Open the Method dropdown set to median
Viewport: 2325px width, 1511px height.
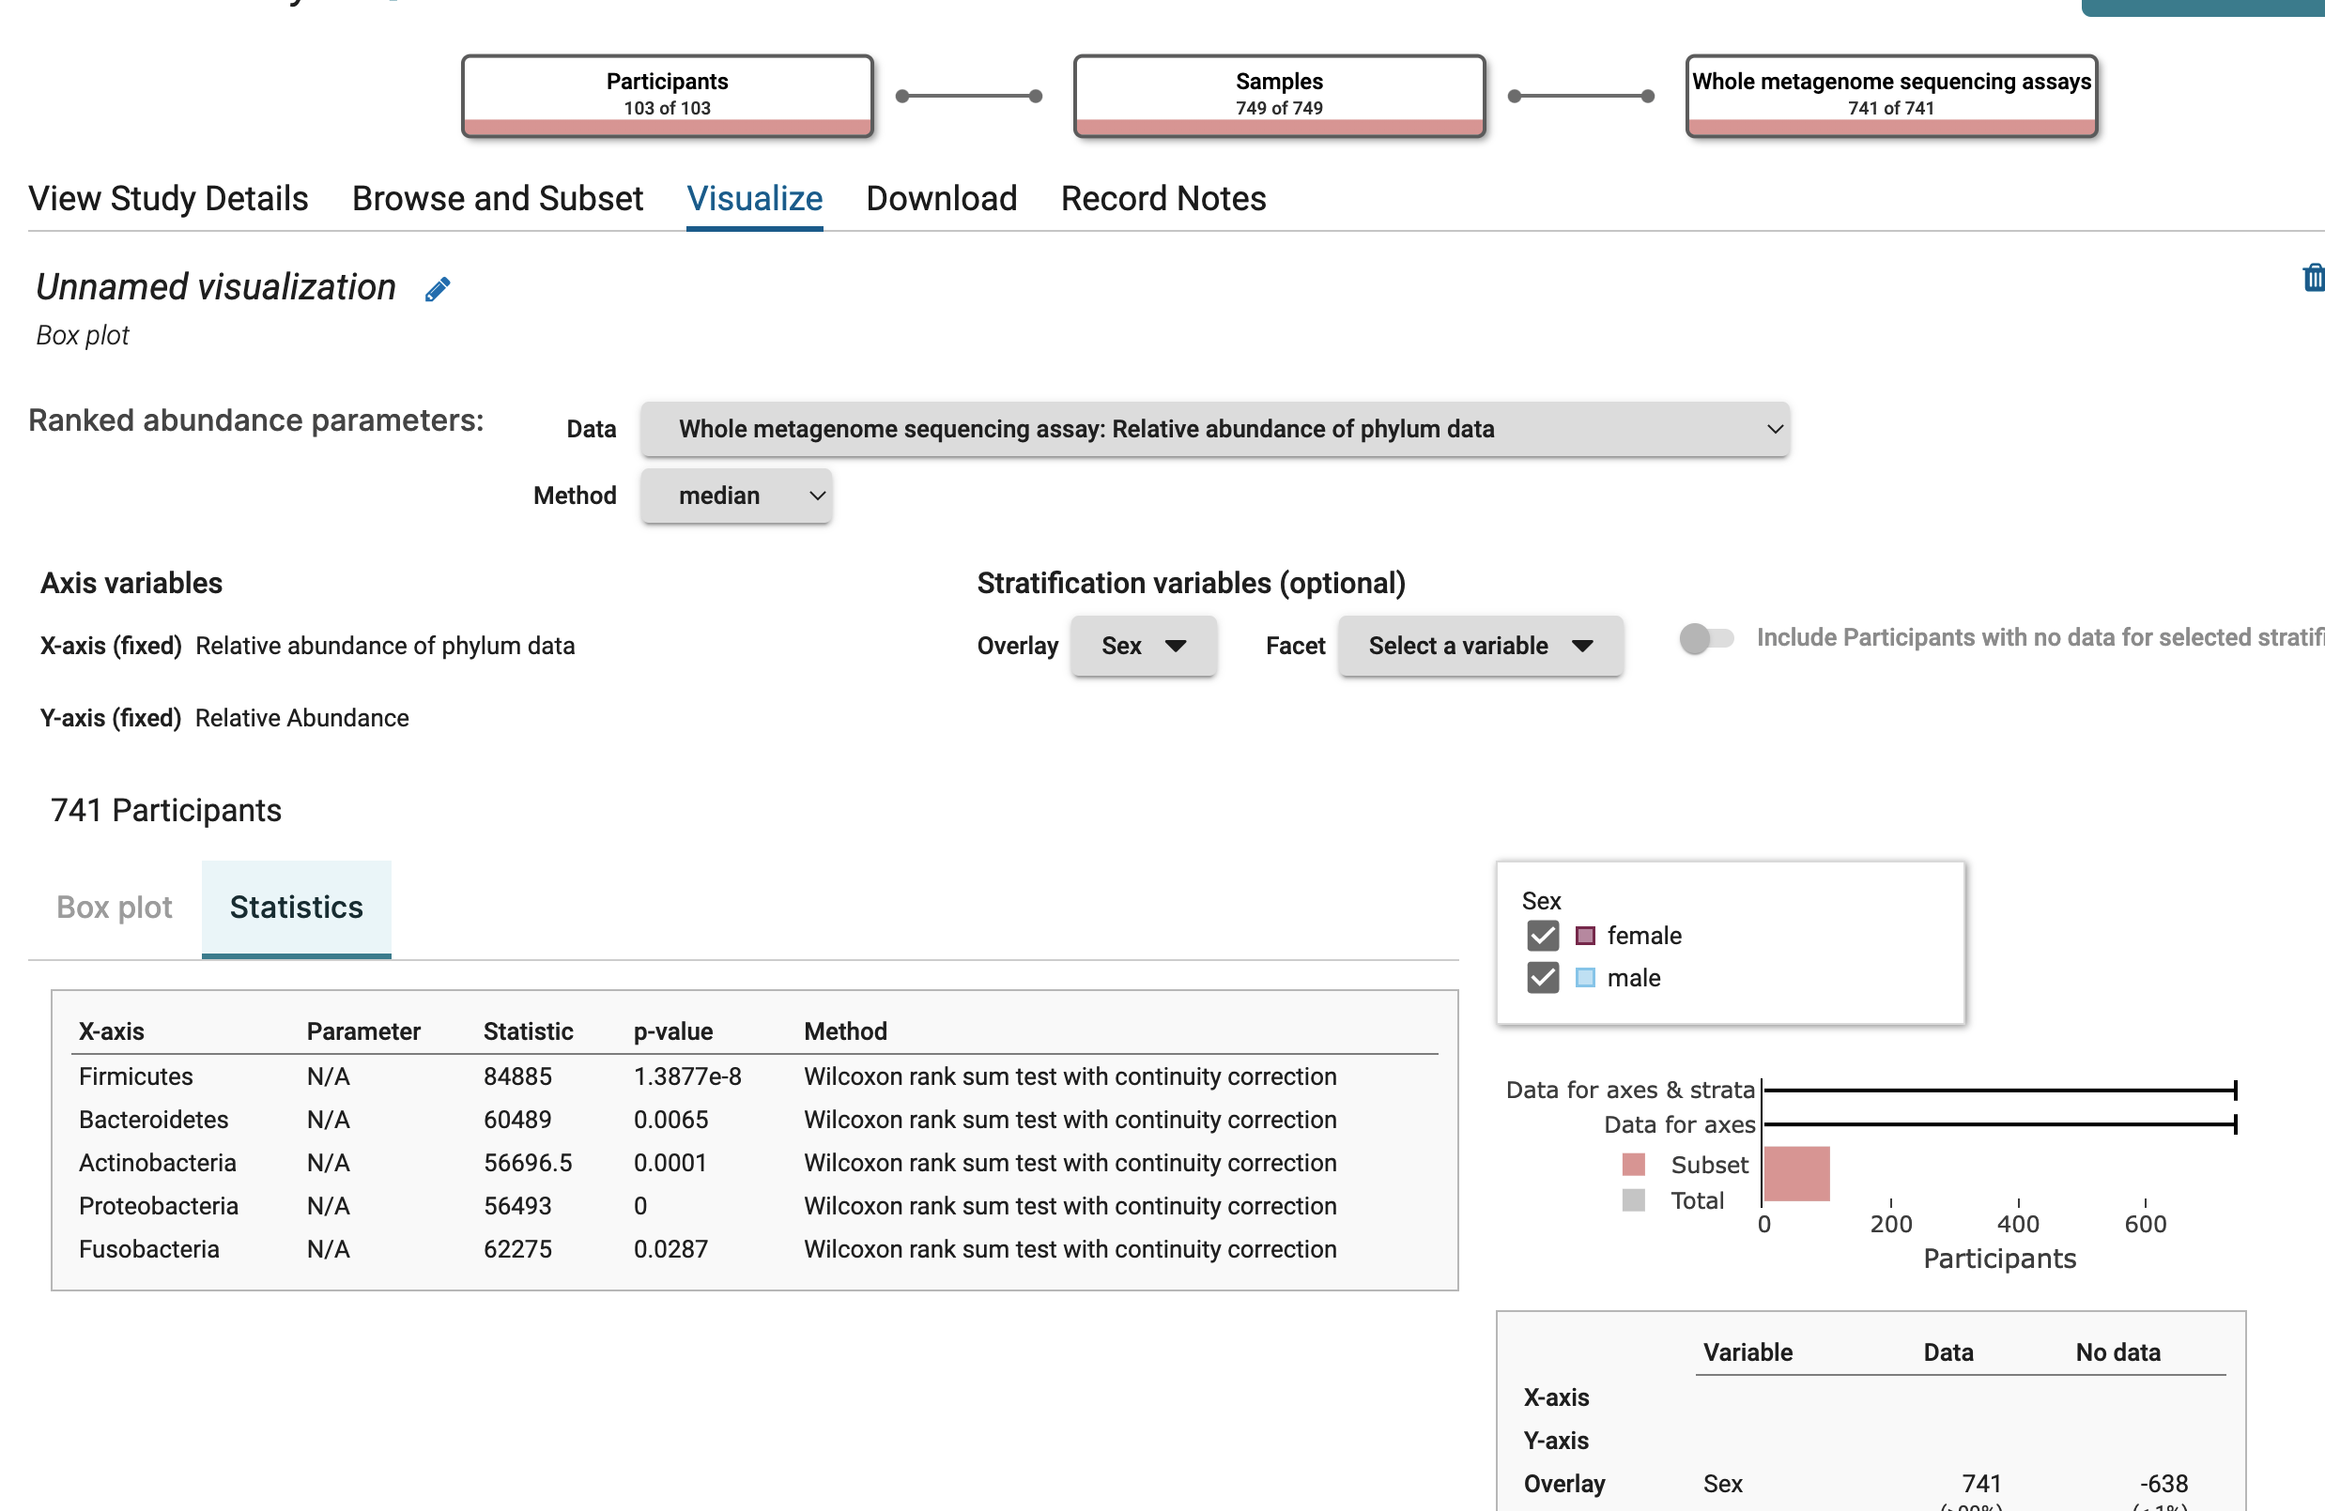coord(736,496)
